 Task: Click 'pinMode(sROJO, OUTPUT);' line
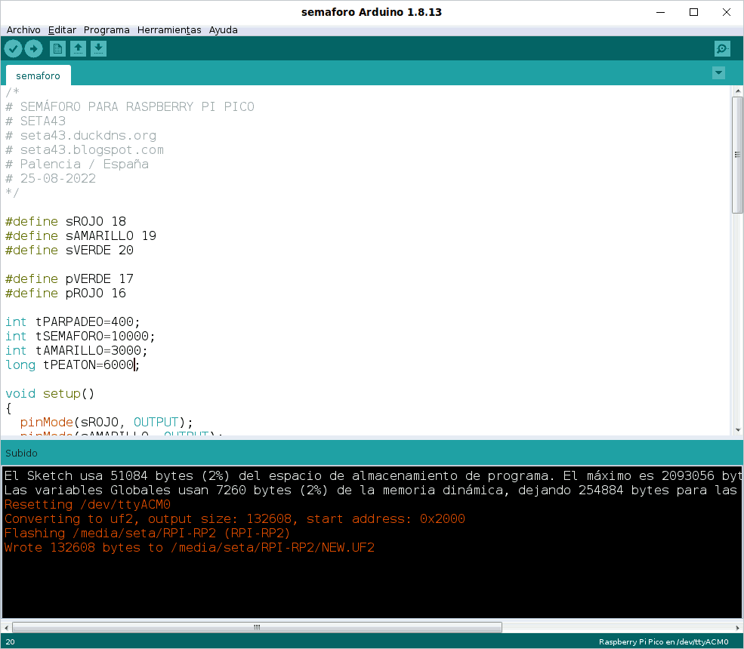107,422
